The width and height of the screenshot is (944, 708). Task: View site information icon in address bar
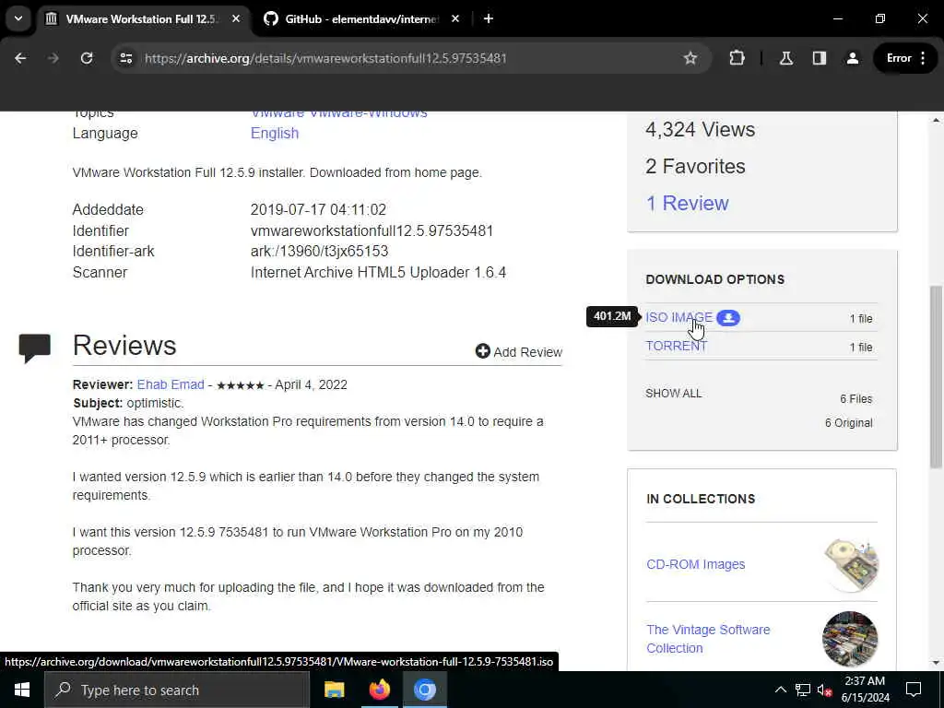coord(125,58)
